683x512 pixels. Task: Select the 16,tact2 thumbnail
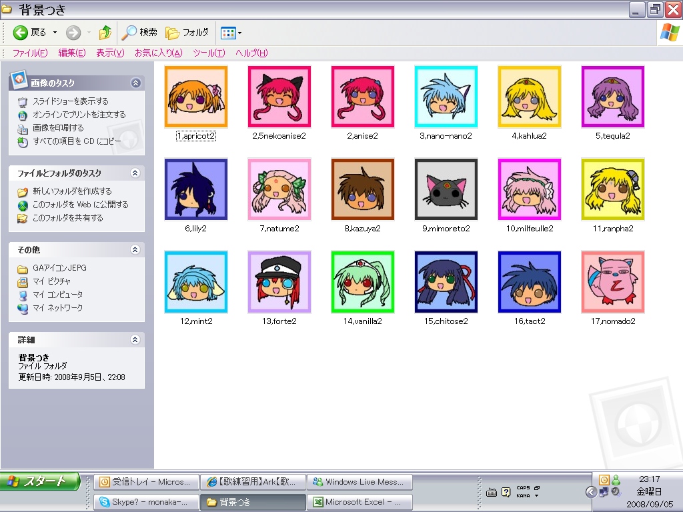529,282
